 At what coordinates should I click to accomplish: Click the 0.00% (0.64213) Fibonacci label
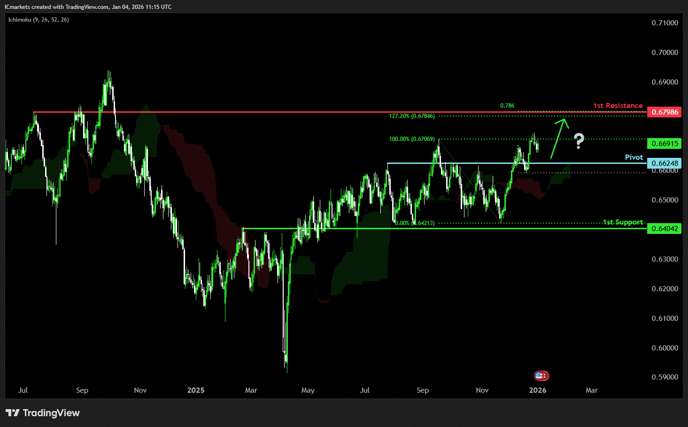(x=414, y=223)
